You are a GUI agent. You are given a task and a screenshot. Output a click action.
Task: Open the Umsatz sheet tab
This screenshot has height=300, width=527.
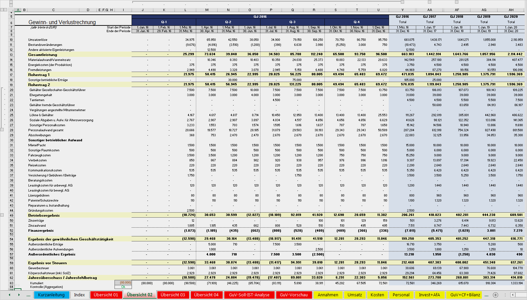pyautogui.click(x=355, y=295)
